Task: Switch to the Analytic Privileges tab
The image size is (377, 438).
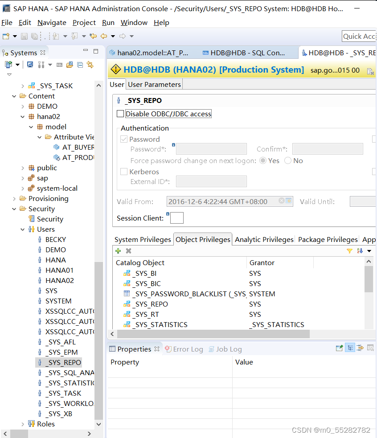Action: point(264,239)
